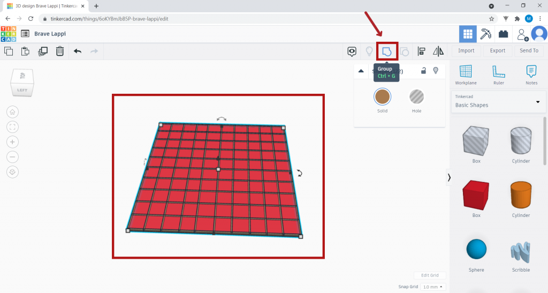The image size is (548, 293).
Task: Invite collaborators with add person icon
Action: pyautogui.click(x=522, y=34)
